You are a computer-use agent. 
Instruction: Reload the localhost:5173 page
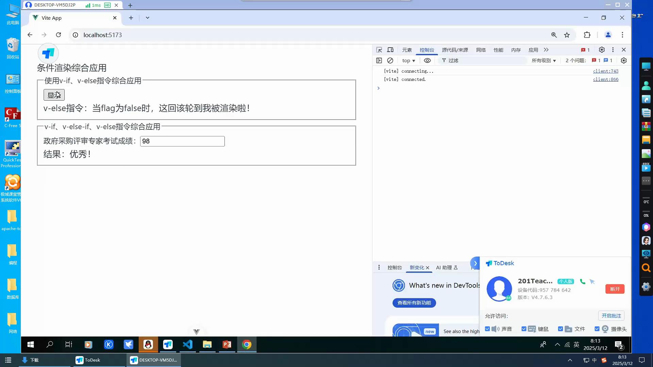pos(58,35)
